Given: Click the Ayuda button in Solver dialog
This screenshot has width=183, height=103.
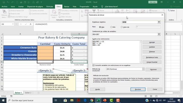Looking at the screenshot, I should [98, 89].
